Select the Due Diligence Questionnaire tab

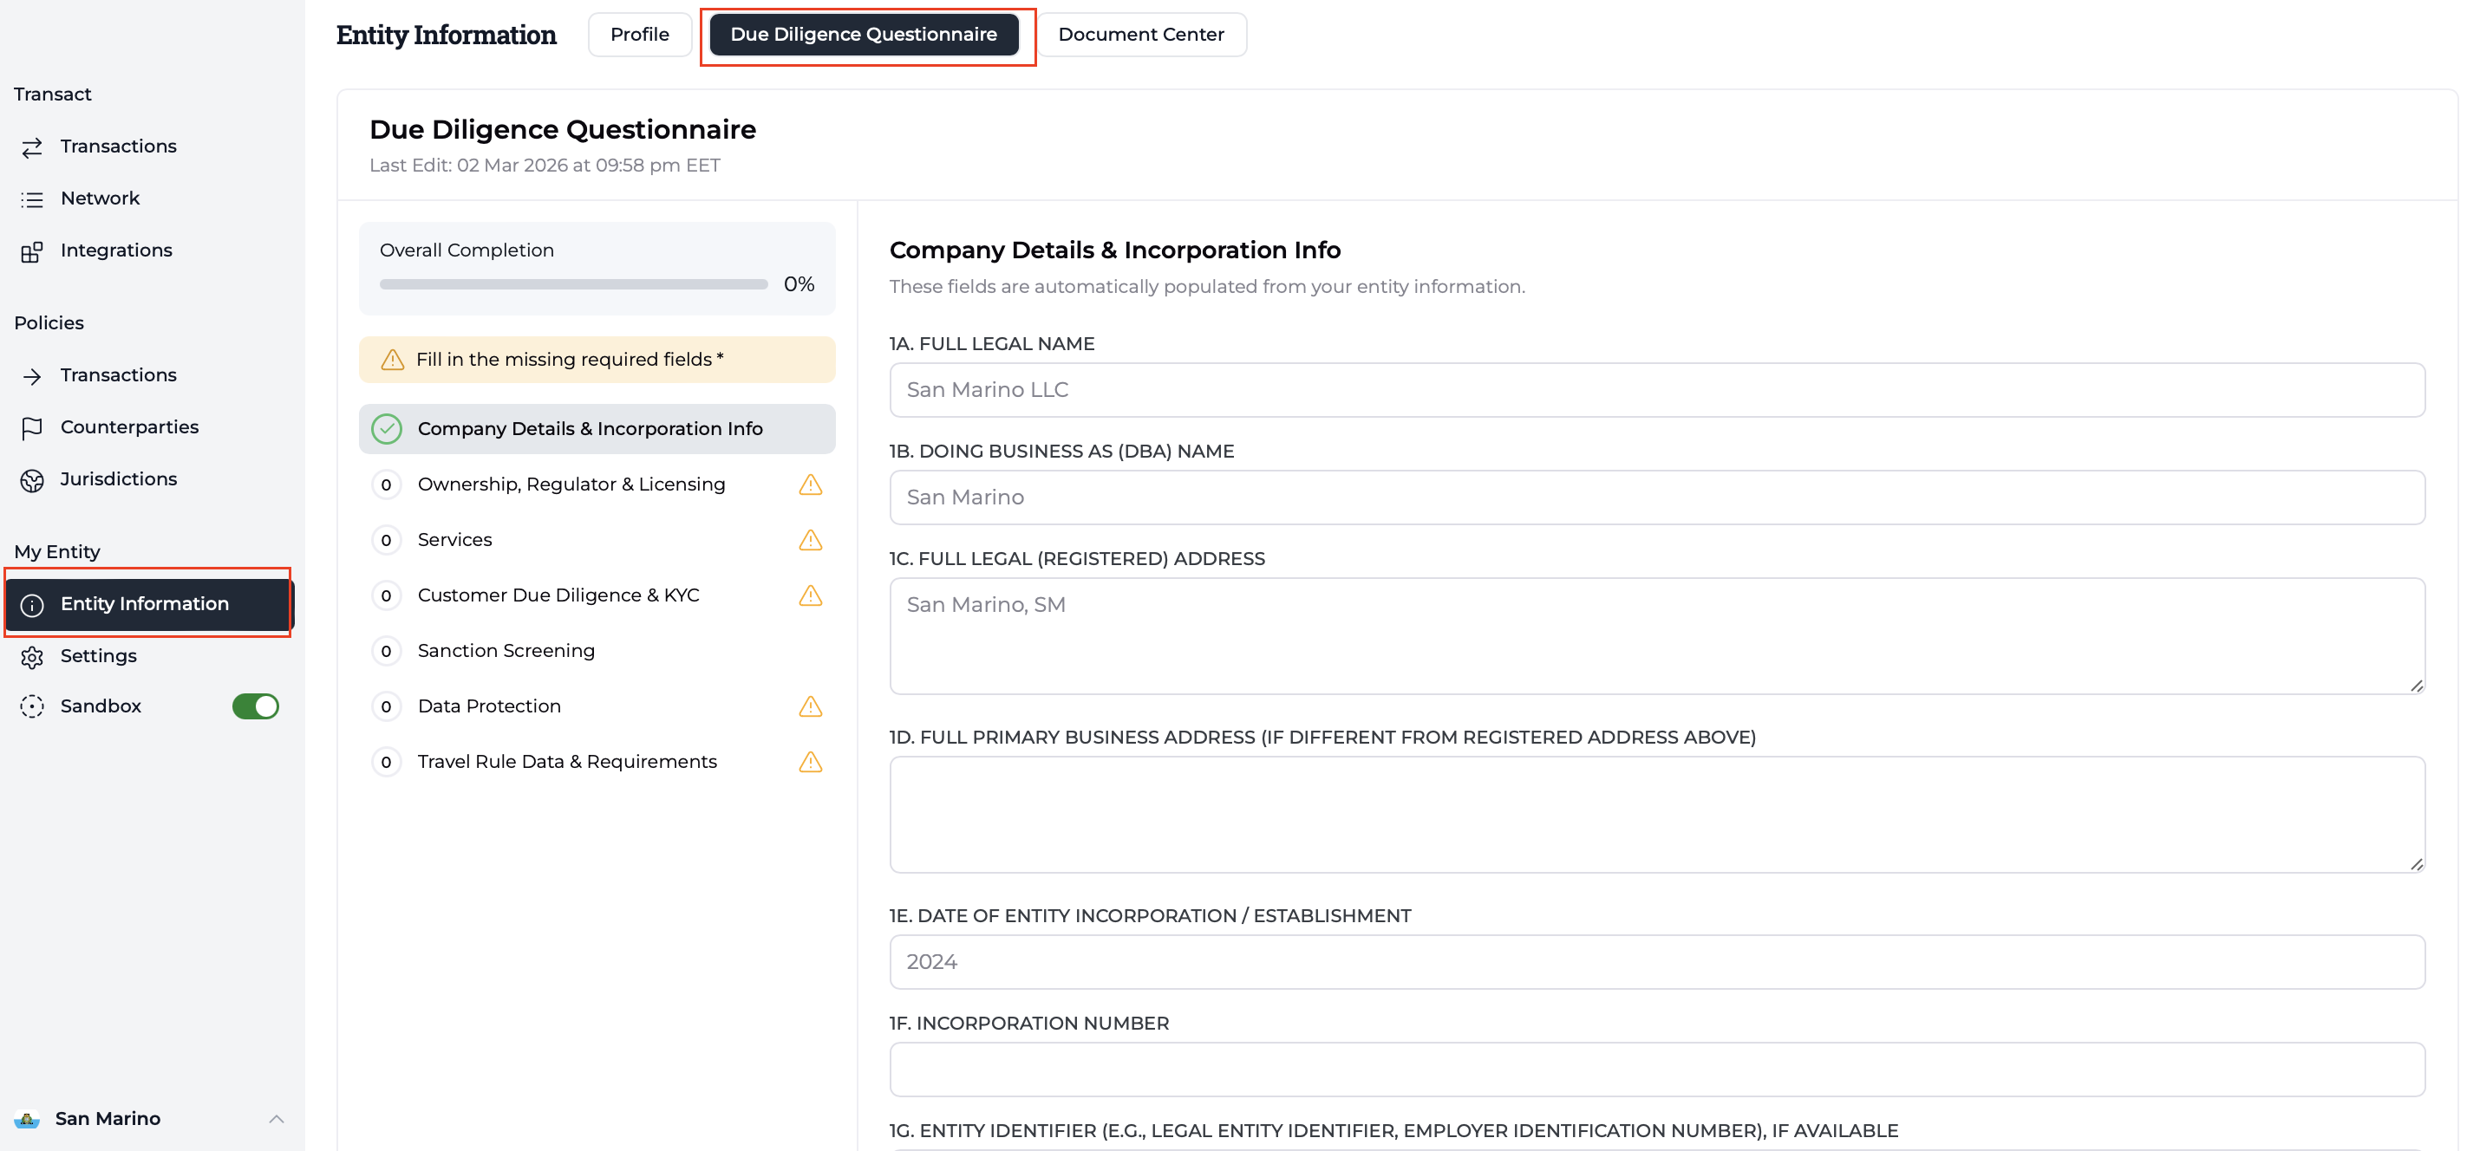(864, 35)
